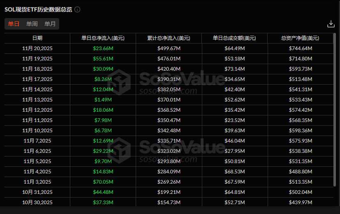Image resolution: width=340 pixels, height=214 pixels.
Task: Switch to the 单月 tab
Action: [x=50, y=24]
